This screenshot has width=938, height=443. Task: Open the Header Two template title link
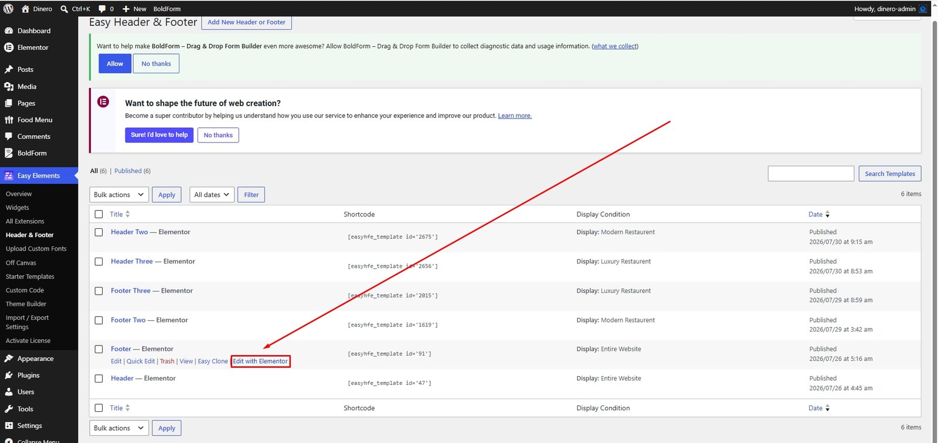(130, 232)
